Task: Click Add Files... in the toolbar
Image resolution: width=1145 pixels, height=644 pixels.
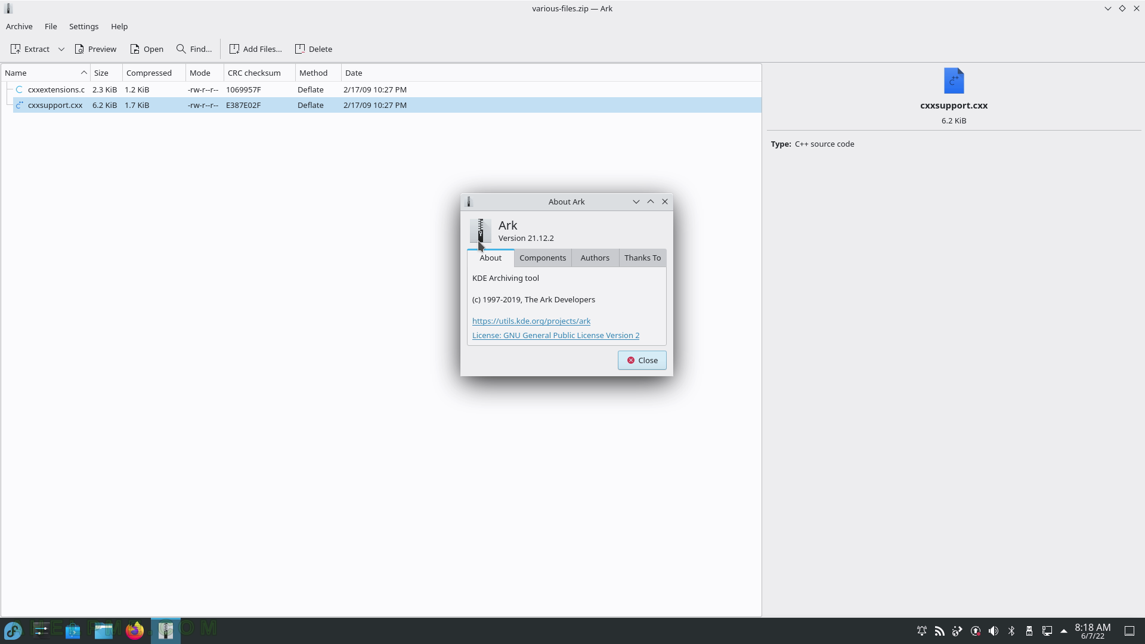Action: coord(255,49)
